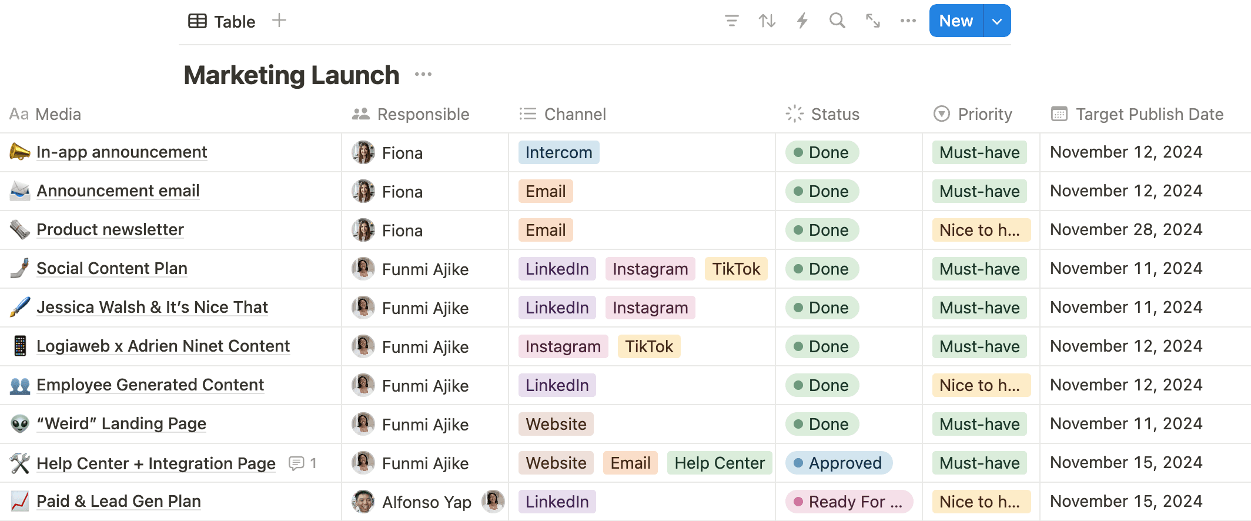Open the Nice to have priority dropdown
This screenshot has width=1251, height=521.
tap(980, 230)
